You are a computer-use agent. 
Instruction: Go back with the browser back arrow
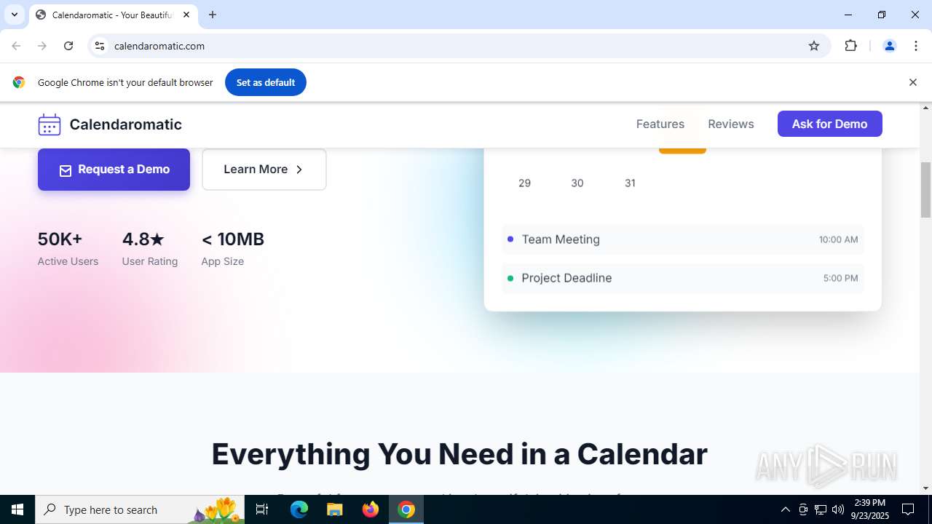pyautogui.click(x=16, y=46)
